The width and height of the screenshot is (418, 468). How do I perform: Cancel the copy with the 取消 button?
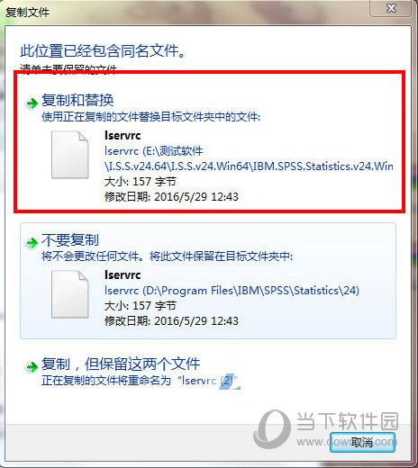(362, 442)
